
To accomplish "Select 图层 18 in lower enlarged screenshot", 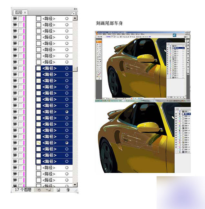I will tap(186, 119).
